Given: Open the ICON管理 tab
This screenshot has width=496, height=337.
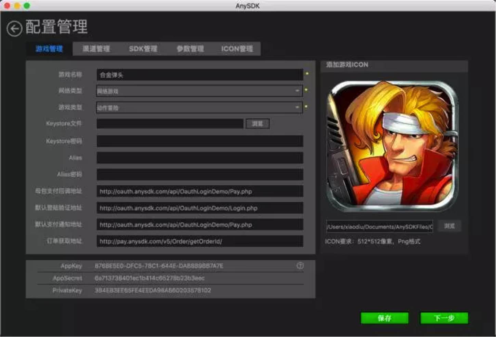Looking at the screenshot, I should [237, 49].
